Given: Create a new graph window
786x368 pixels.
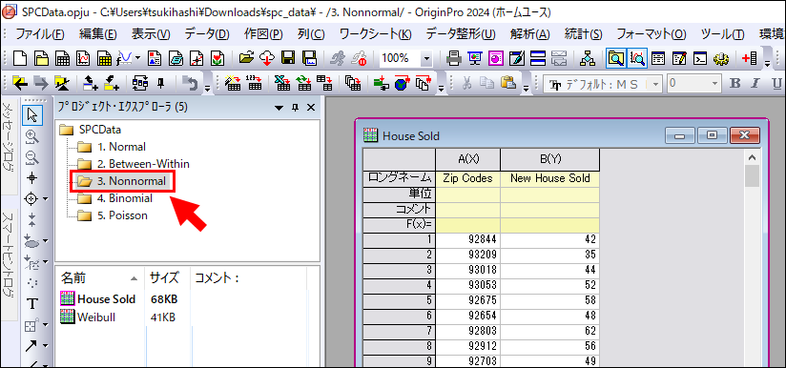Looking at the screenshot, I should (x=83, y=58).
